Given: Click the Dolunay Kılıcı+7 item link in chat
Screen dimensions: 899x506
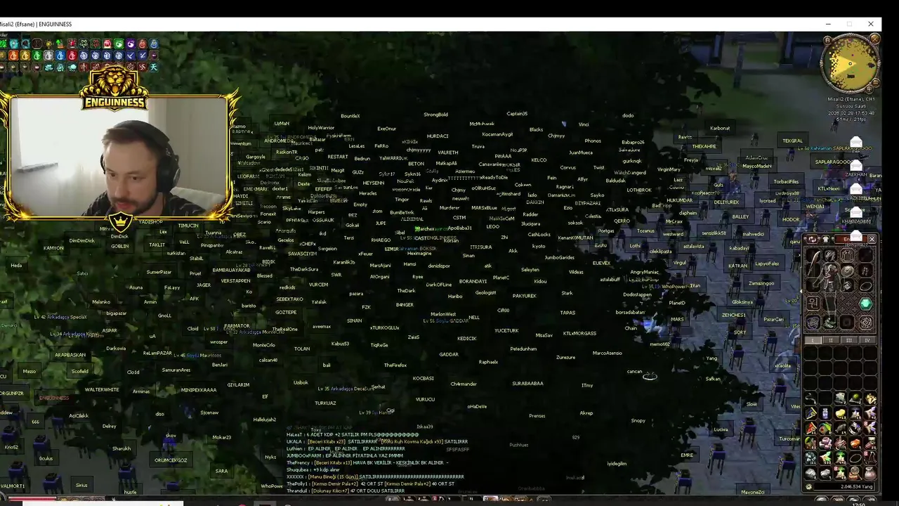Looking at the screenshot, I should click(330, 491).
